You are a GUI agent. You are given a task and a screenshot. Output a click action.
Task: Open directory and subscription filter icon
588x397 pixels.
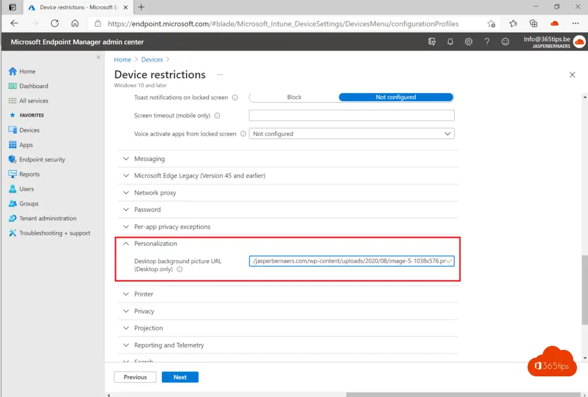click(x=432, y=41)
